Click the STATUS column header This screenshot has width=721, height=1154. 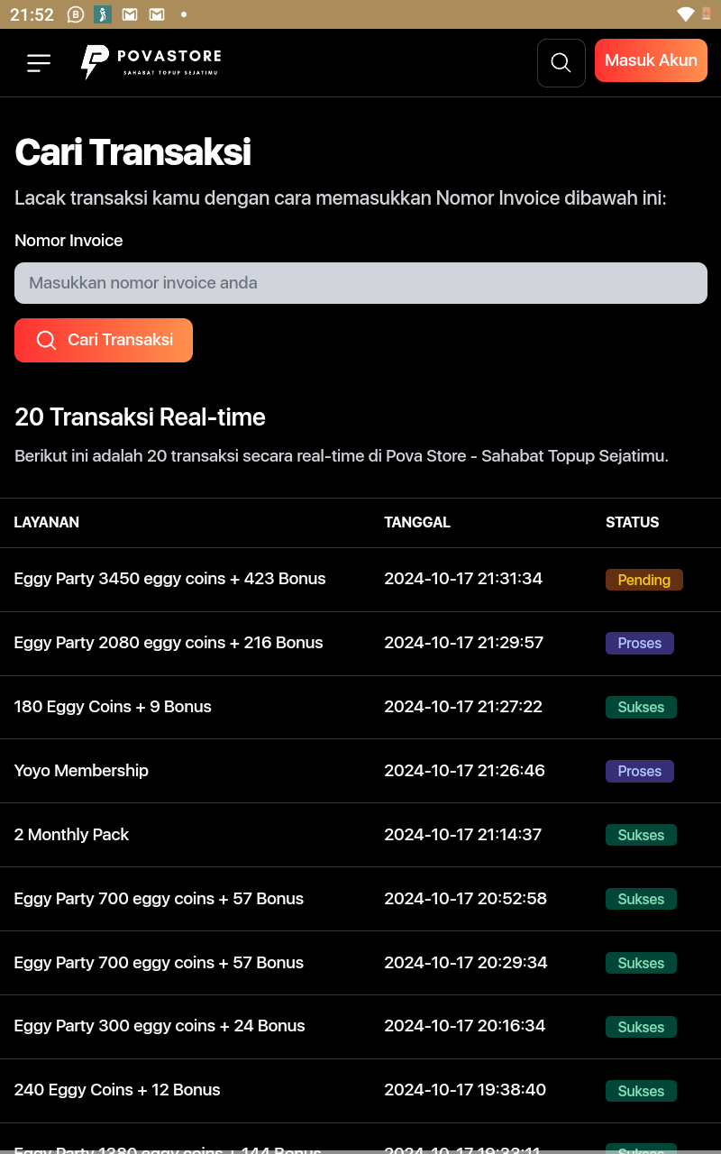click(632, 522)
